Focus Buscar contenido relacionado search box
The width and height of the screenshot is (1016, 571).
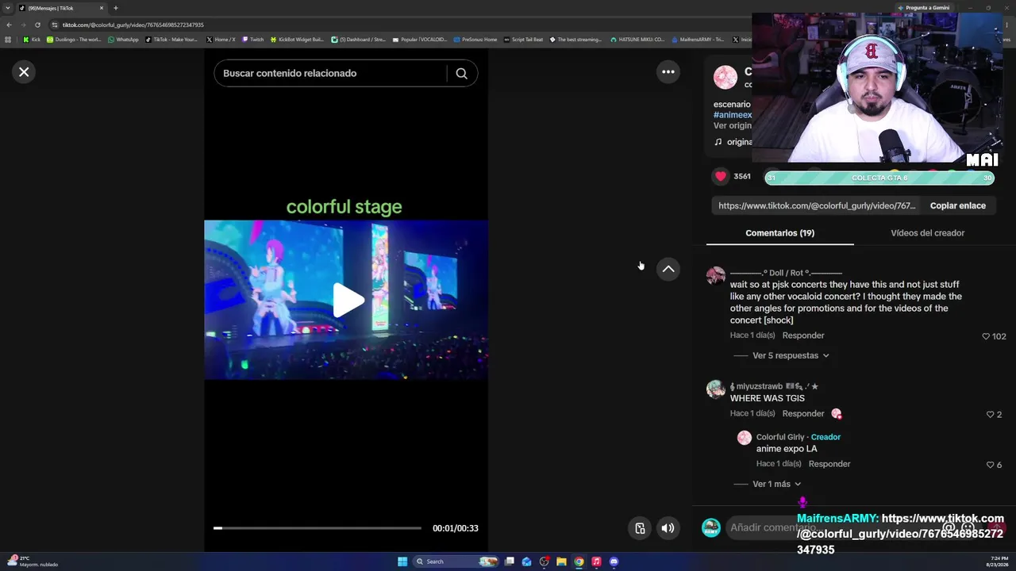pos(331,74)
